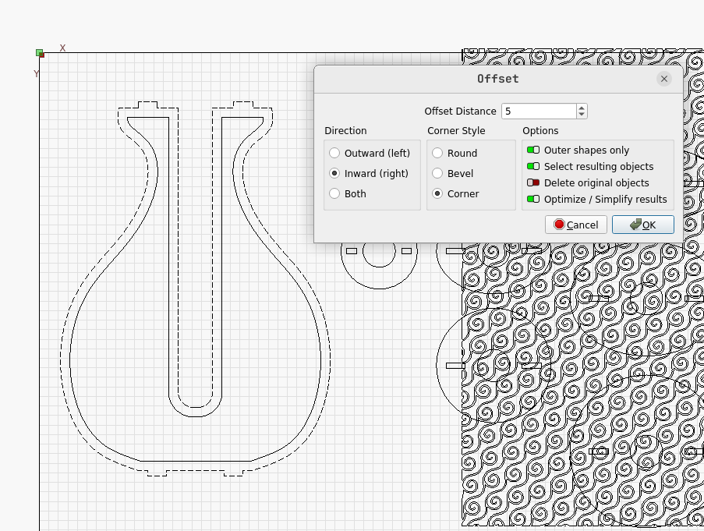Decrease Offset Distance with down arrow
This screenshot has height=531, width=704.
tap(582, 115)
